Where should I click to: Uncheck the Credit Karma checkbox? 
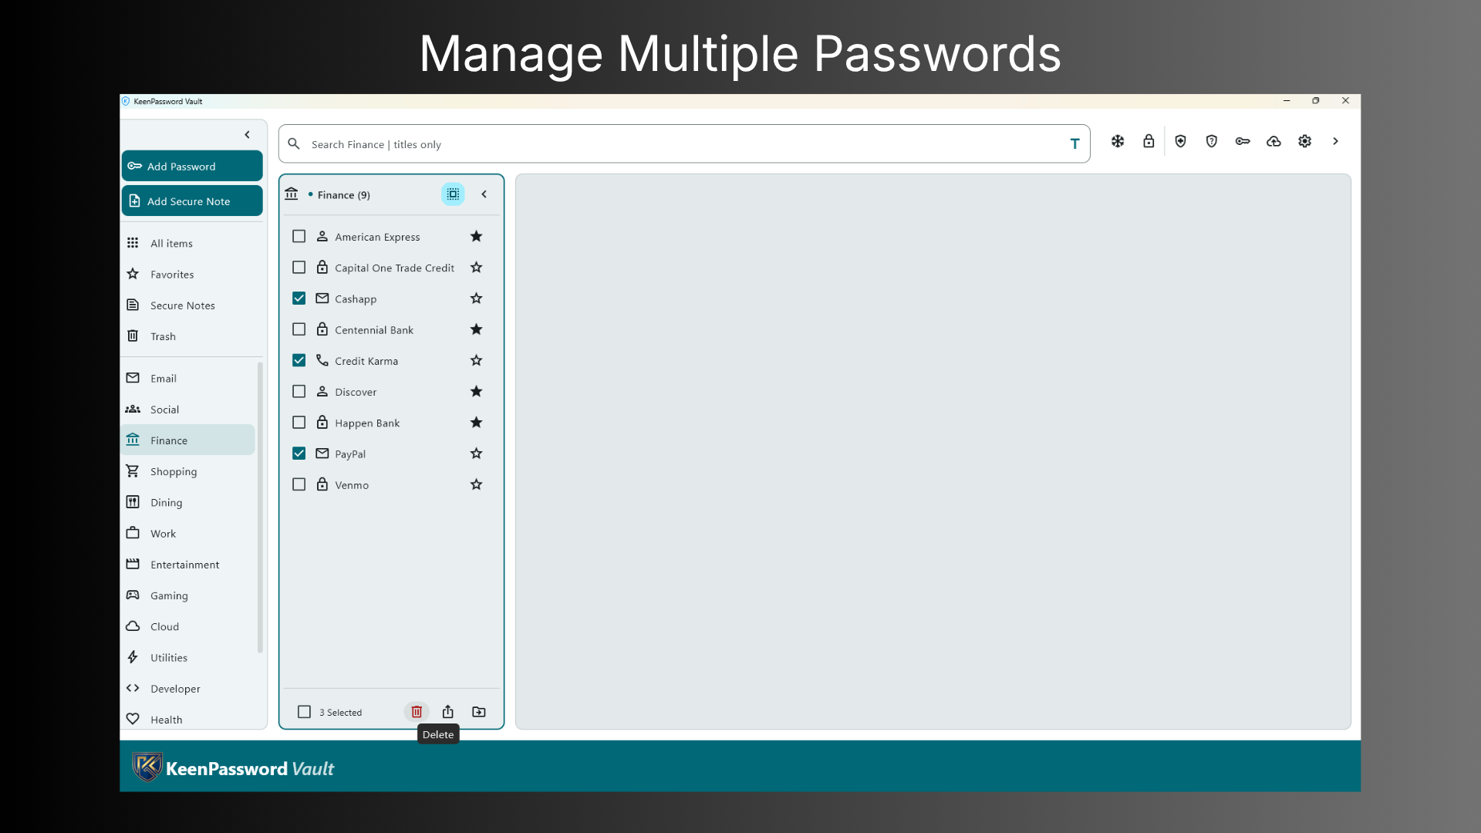click(x=299, y=360)
